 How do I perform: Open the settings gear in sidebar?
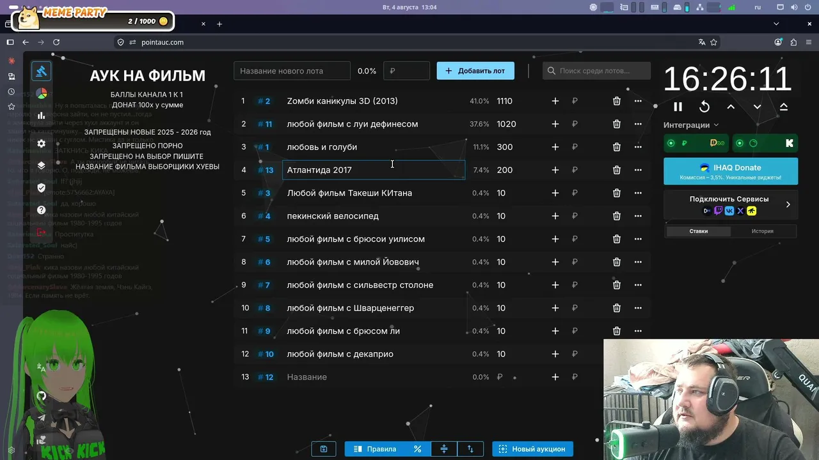click(42, 144)
